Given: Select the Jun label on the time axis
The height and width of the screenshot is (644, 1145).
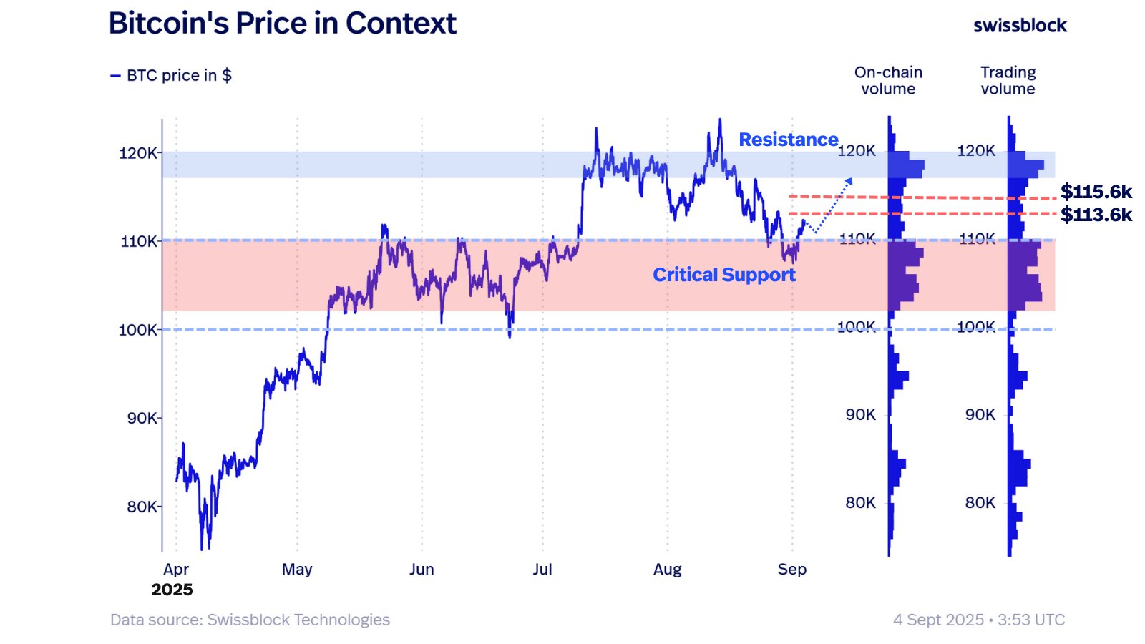Looking at the screenshot, I should pos(422,570).
